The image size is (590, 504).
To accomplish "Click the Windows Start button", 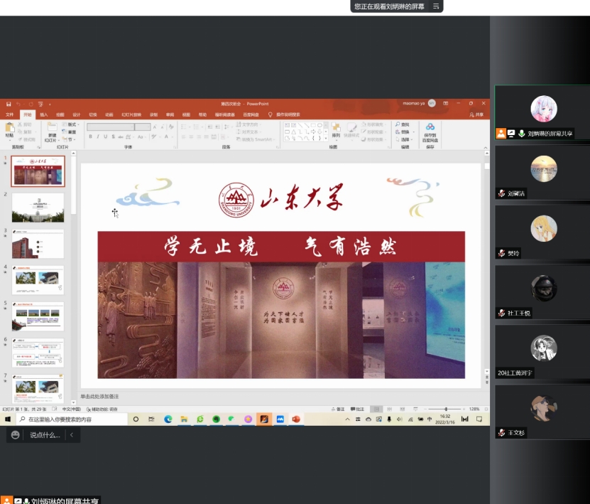I will [x=7, y=419].
